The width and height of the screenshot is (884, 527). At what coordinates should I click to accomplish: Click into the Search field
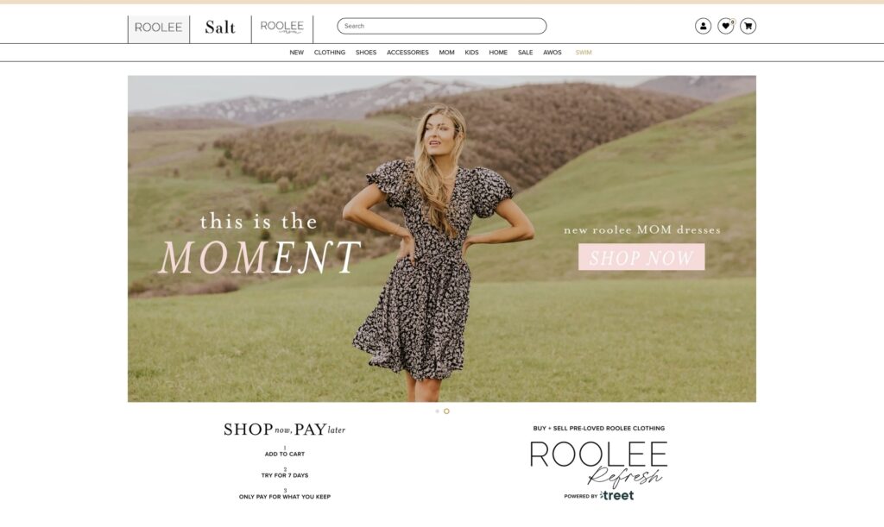tap(442, 26)
